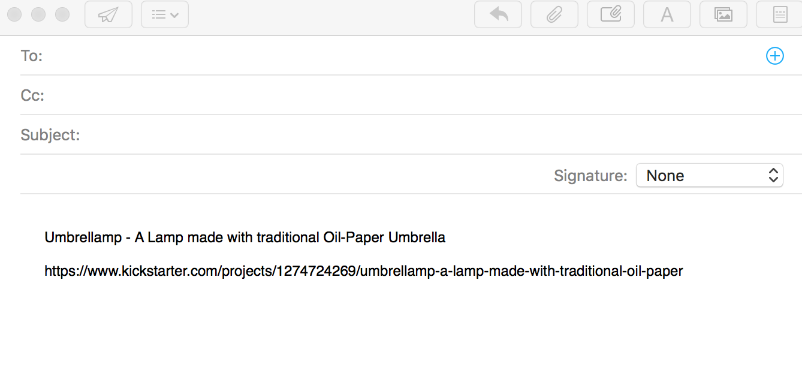Send the message with paper plane icon

(108, 14)
